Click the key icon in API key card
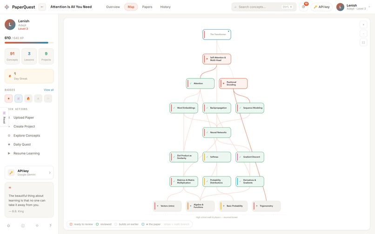Viewport: 375px width, 234px height. pyautogui.click(x=11, y=172)
